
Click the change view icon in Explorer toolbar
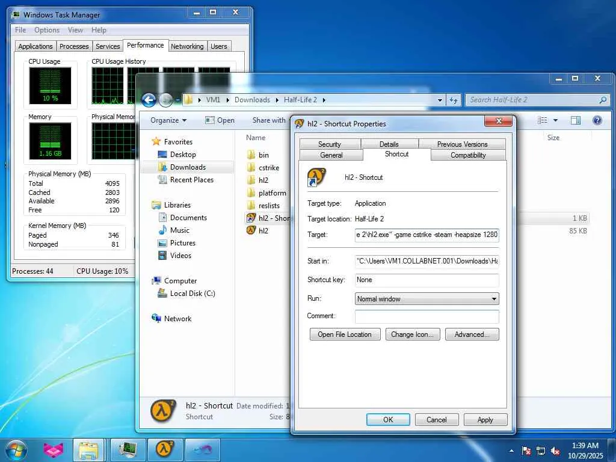(x=543, y=120)
